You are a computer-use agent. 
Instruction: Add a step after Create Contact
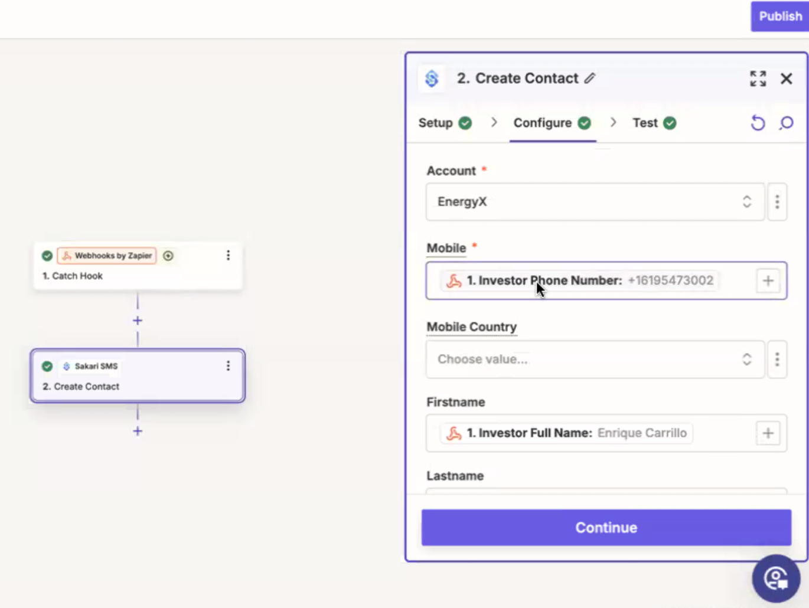point(138,431)
